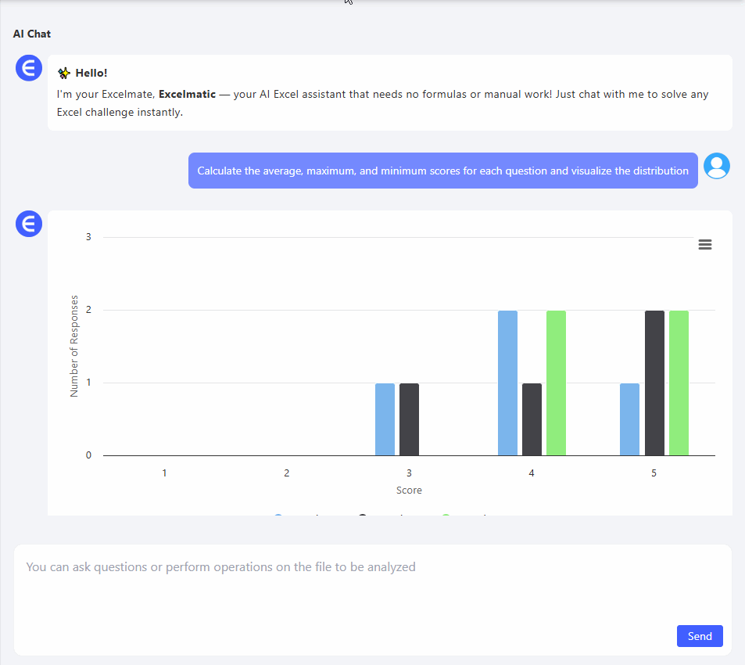
Task: Click the sparkle emoji before Hello
Action: (64, 74)
